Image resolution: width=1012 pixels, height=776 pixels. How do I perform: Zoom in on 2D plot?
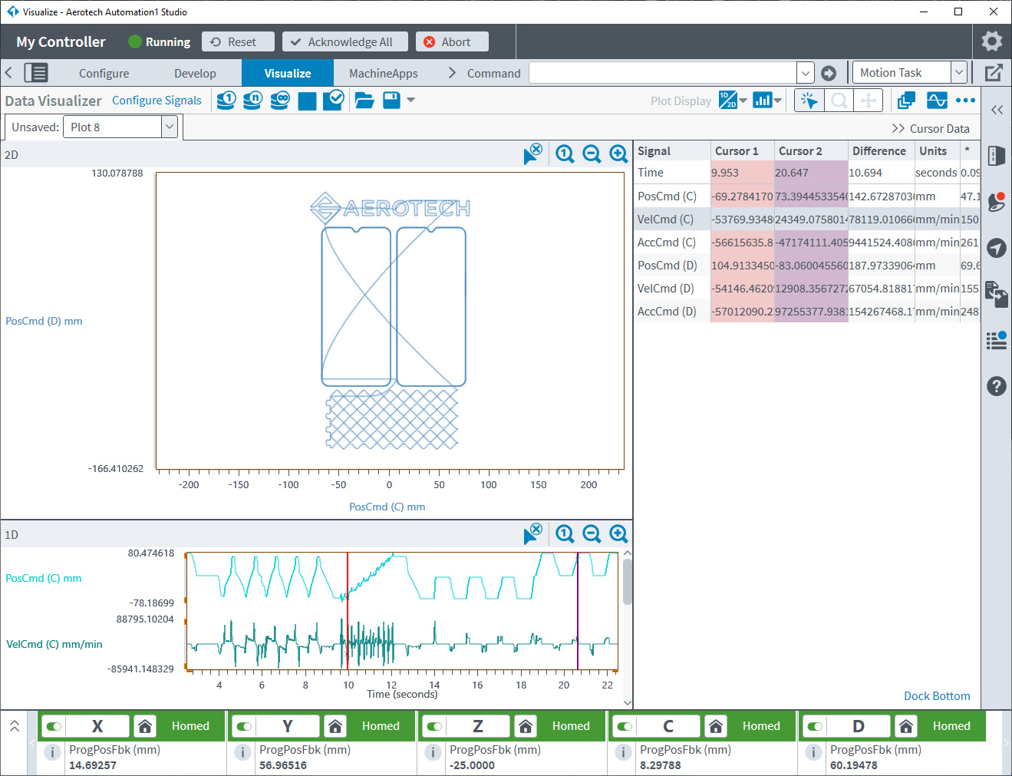[x=618, y=154]
